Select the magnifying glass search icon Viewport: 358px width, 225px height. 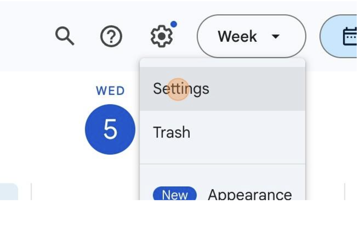[x=64, y=36]
